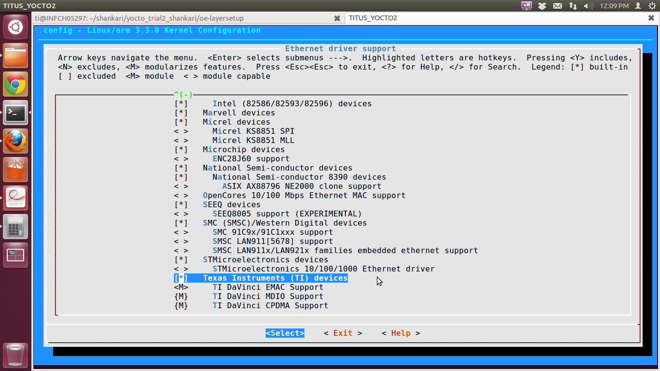
Task: Toggle Intel (82586/82593/82596) devices checkbox
Action: point(181,103)
